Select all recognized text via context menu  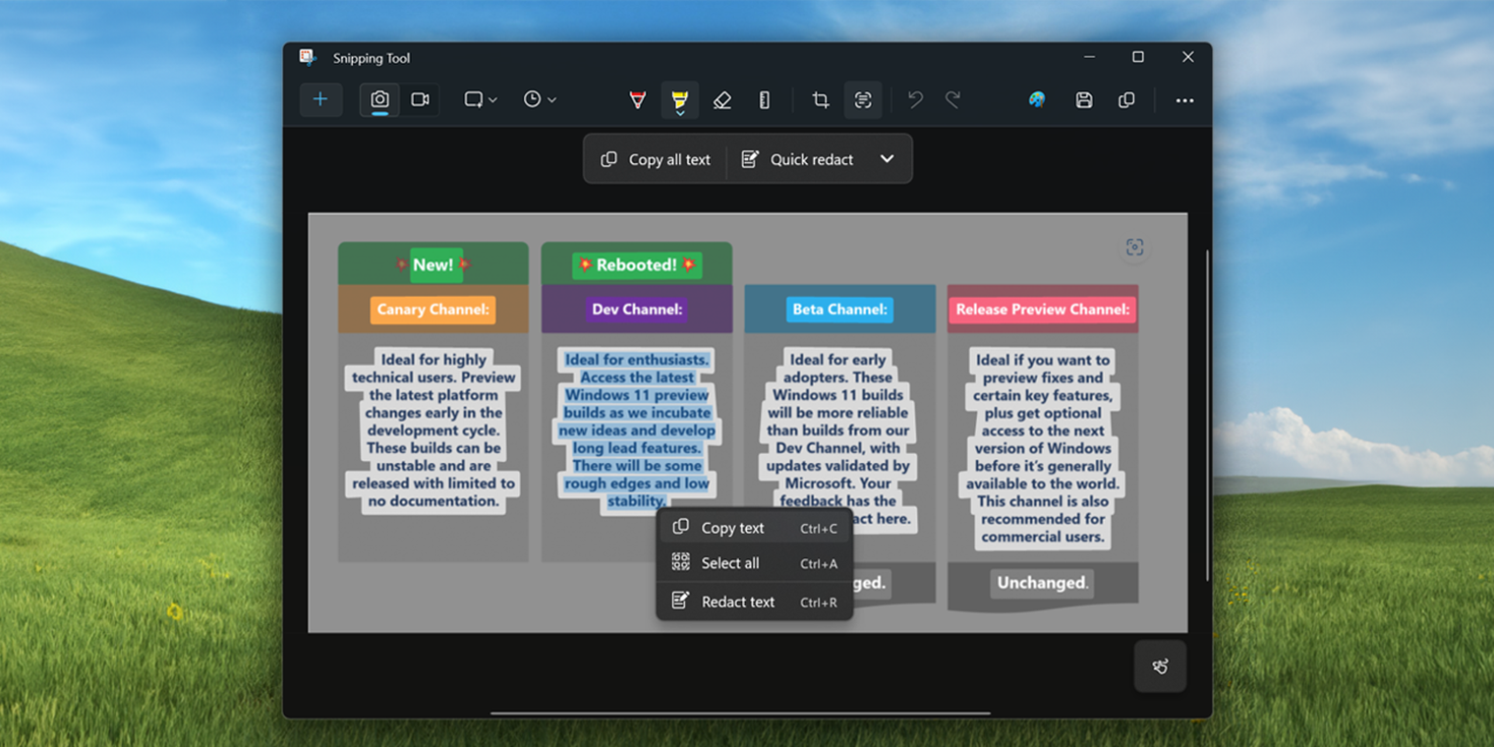(728, 562)
